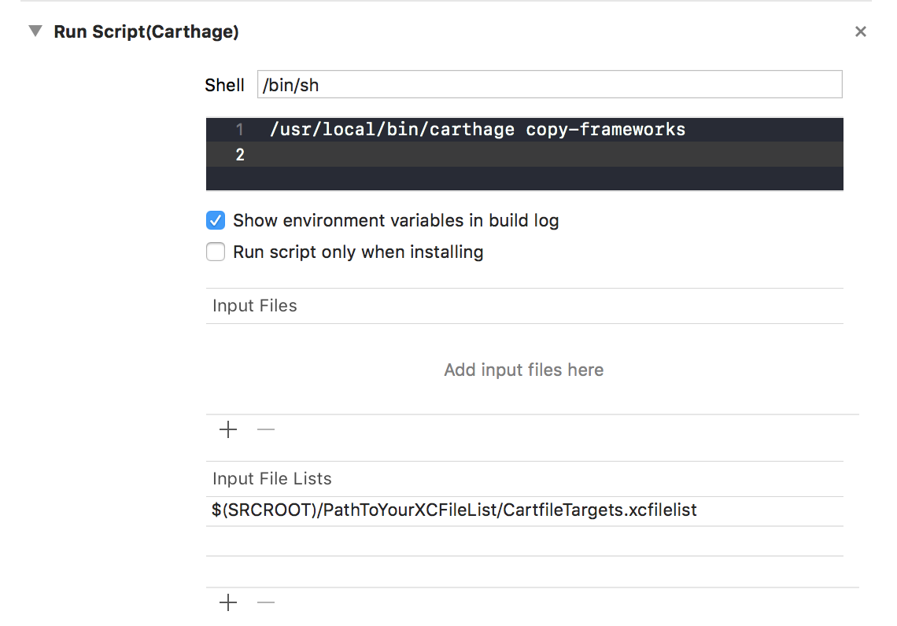Viewport: 897px width, 626px height.
Task: Enable Run script only when installing
Action: 216,252
